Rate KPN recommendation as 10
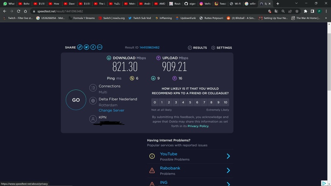This screenshot has width=331, height=186. (x=225, y=102)
